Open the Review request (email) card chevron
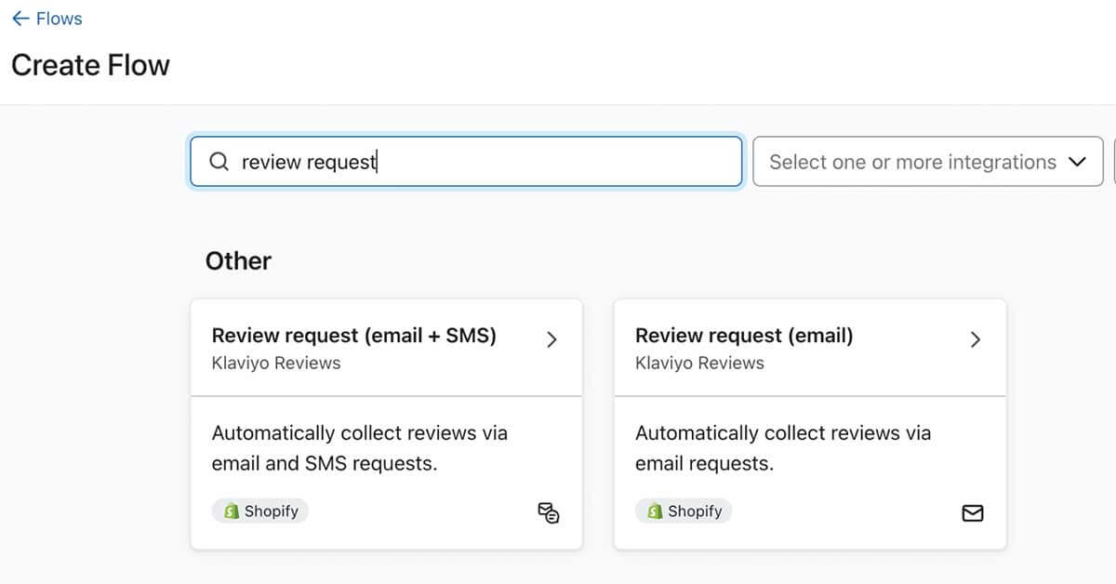 [976, 339]
